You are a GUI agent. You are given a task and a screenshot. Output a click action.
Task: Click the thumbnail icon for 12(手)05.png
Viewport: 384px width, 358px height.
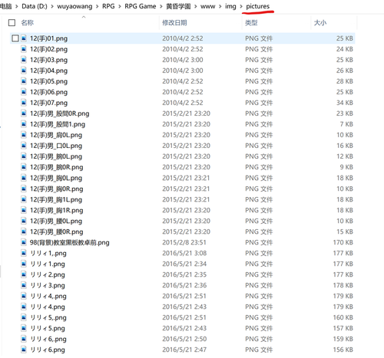[x=24, y=81]
